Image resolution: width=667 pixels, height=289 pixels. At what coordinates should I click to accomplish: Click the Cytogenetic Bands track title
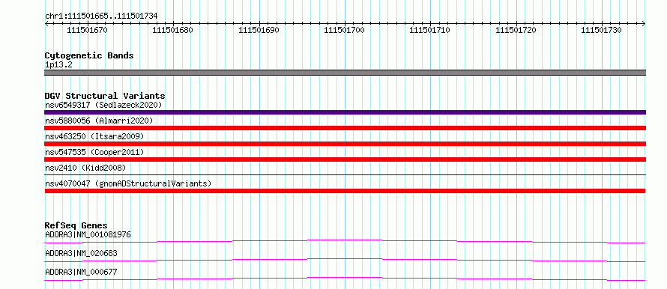89,55
